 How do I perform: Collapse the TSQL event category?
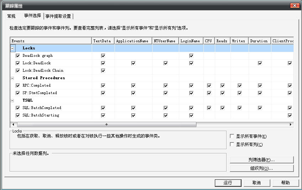pos(12,101)
